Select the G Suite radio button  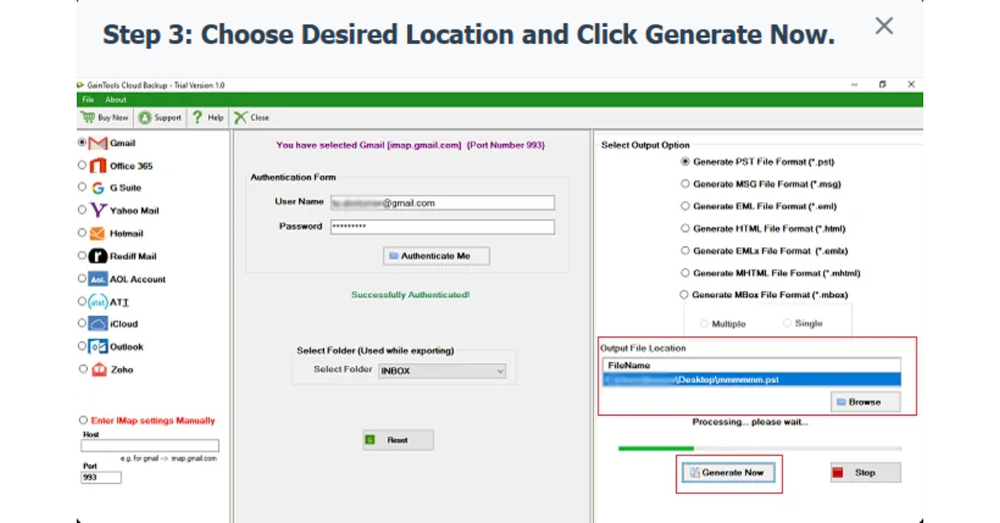tap(82, 187)
